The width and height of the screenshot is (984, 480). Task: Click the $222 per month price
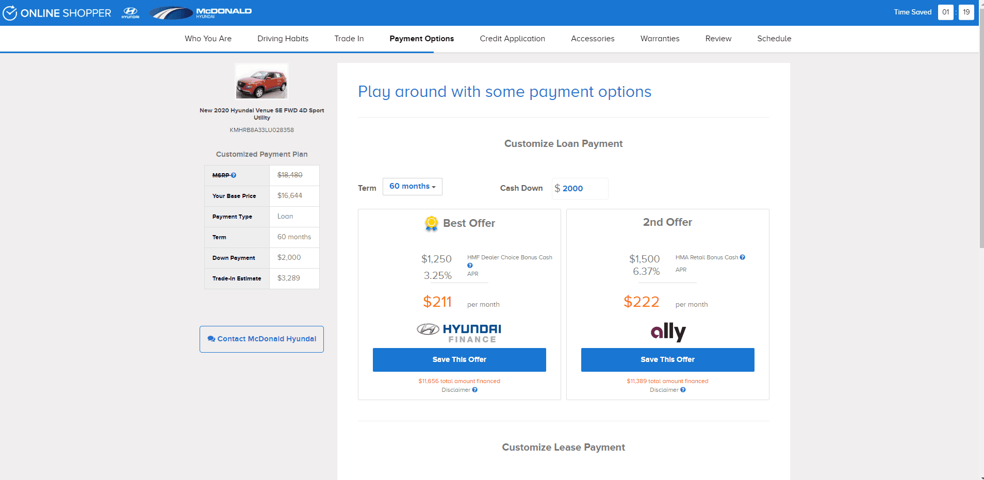click(x=642, y=302)
